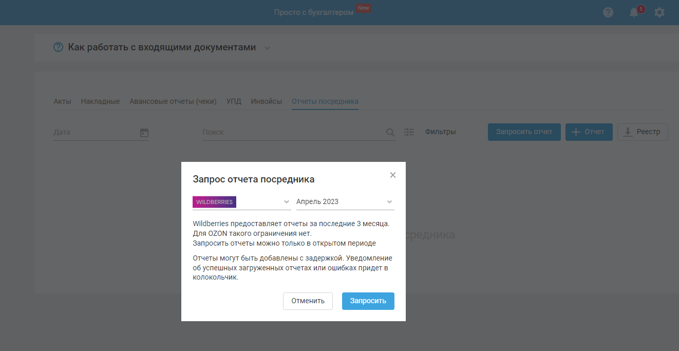Close the Запрос отчета посредника dialog
The image size is (679, 351).
393,175
